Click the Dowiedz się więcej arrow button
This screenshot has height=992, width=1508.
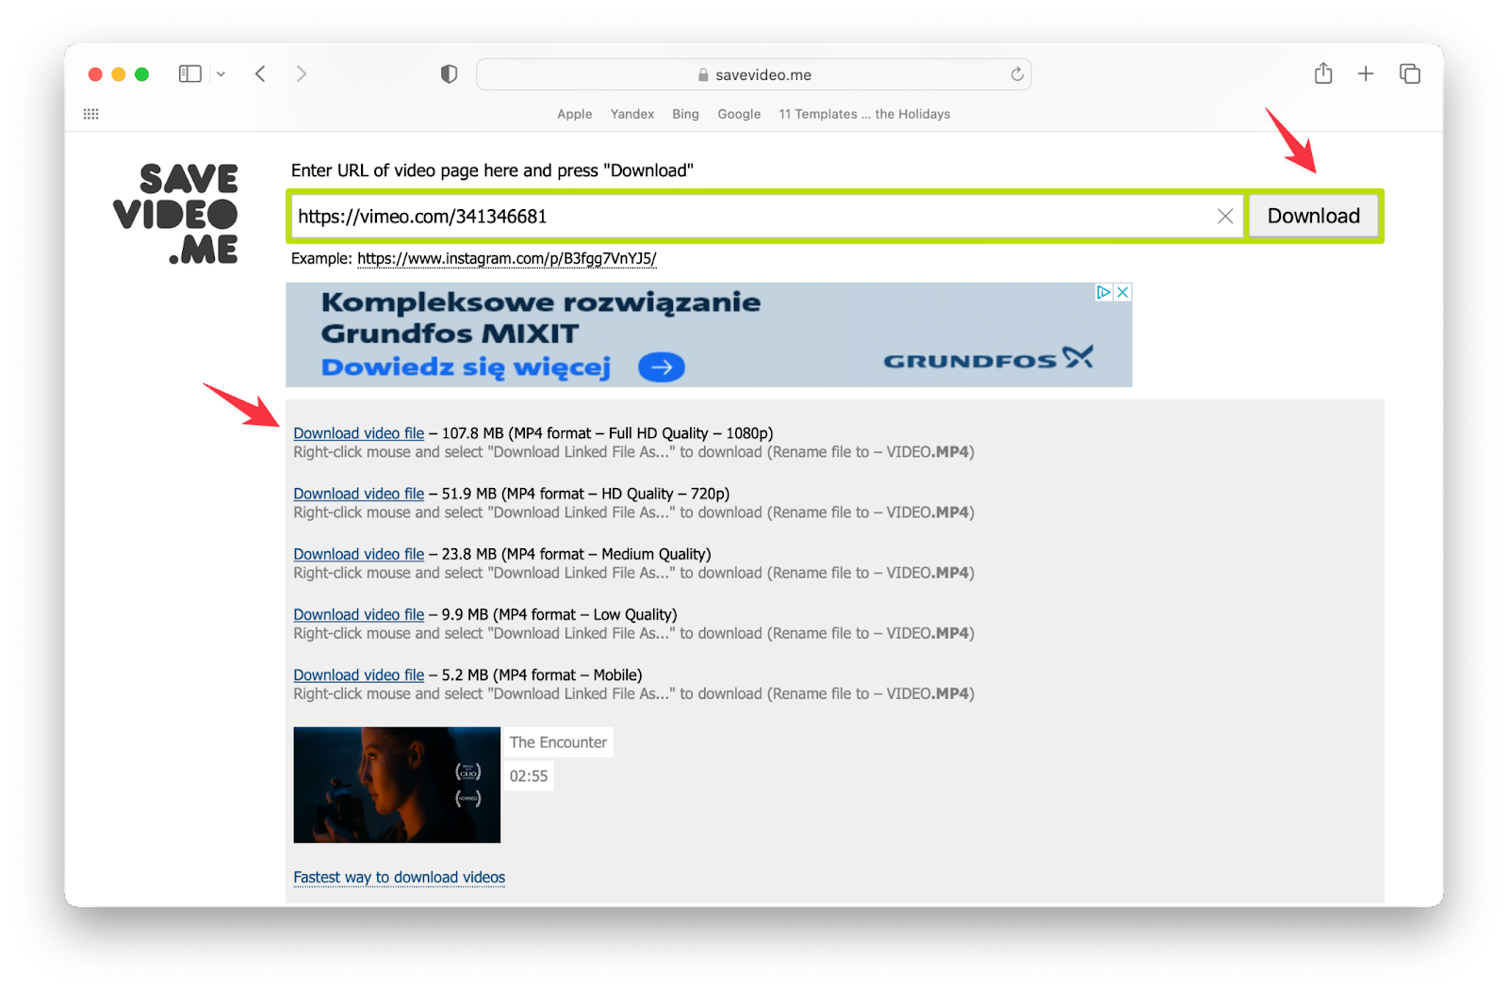point(662,366)
